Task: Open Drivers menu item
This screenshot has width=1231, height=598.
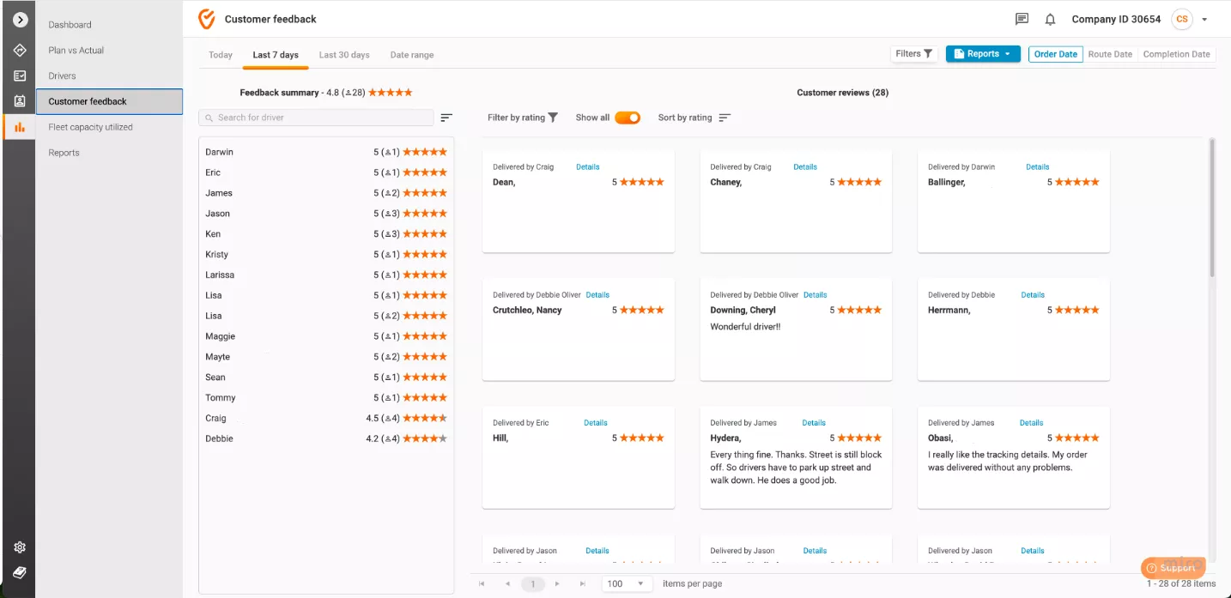Action: click(109, 76)
